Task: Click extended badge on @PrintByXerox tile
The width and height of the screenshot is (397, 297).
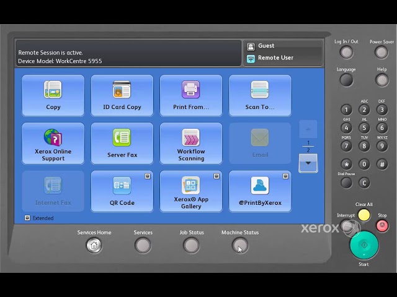Action: (x=285, y=176)
